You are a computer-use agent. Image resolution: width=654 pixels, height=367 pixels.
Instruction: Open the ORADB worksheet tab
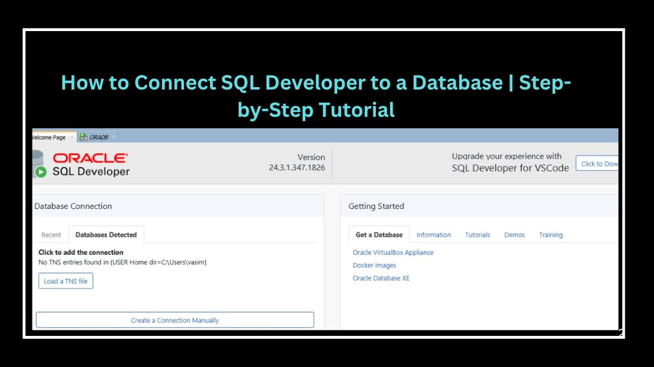[99, 137]
